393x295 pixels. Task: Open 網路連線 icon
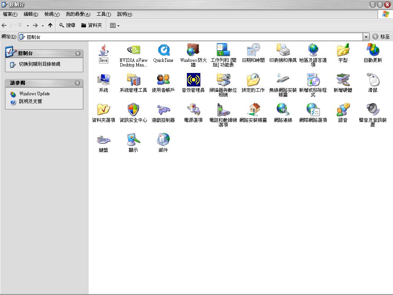283,110
